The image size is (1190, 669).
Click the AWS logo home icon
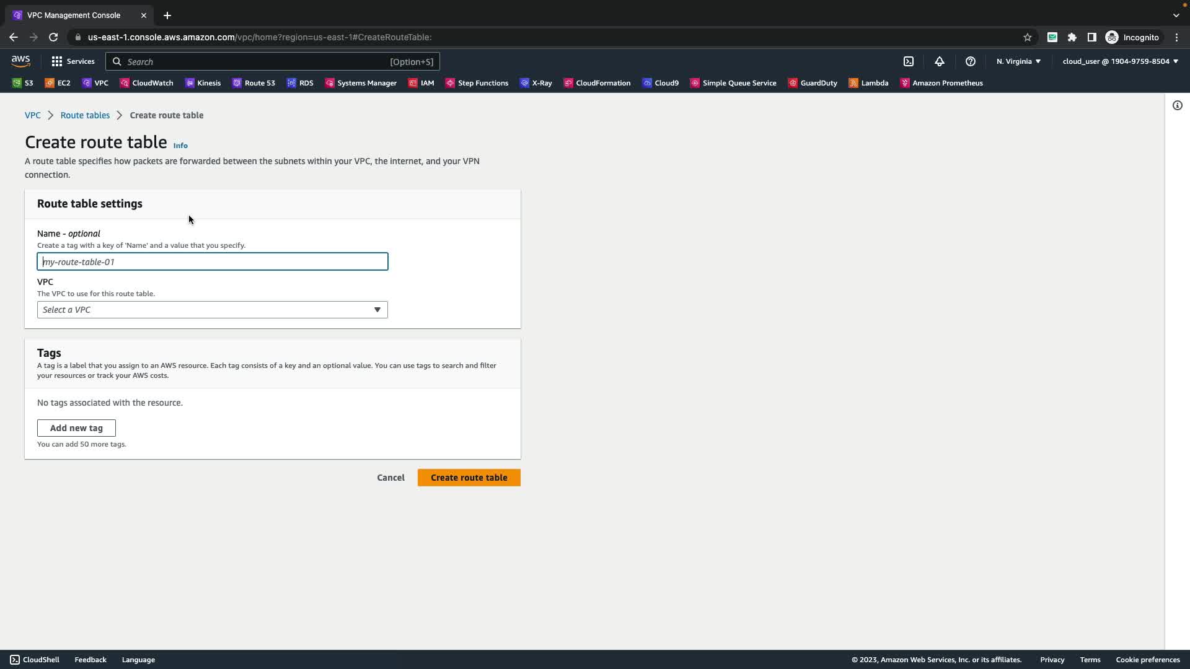pos(20,61)
